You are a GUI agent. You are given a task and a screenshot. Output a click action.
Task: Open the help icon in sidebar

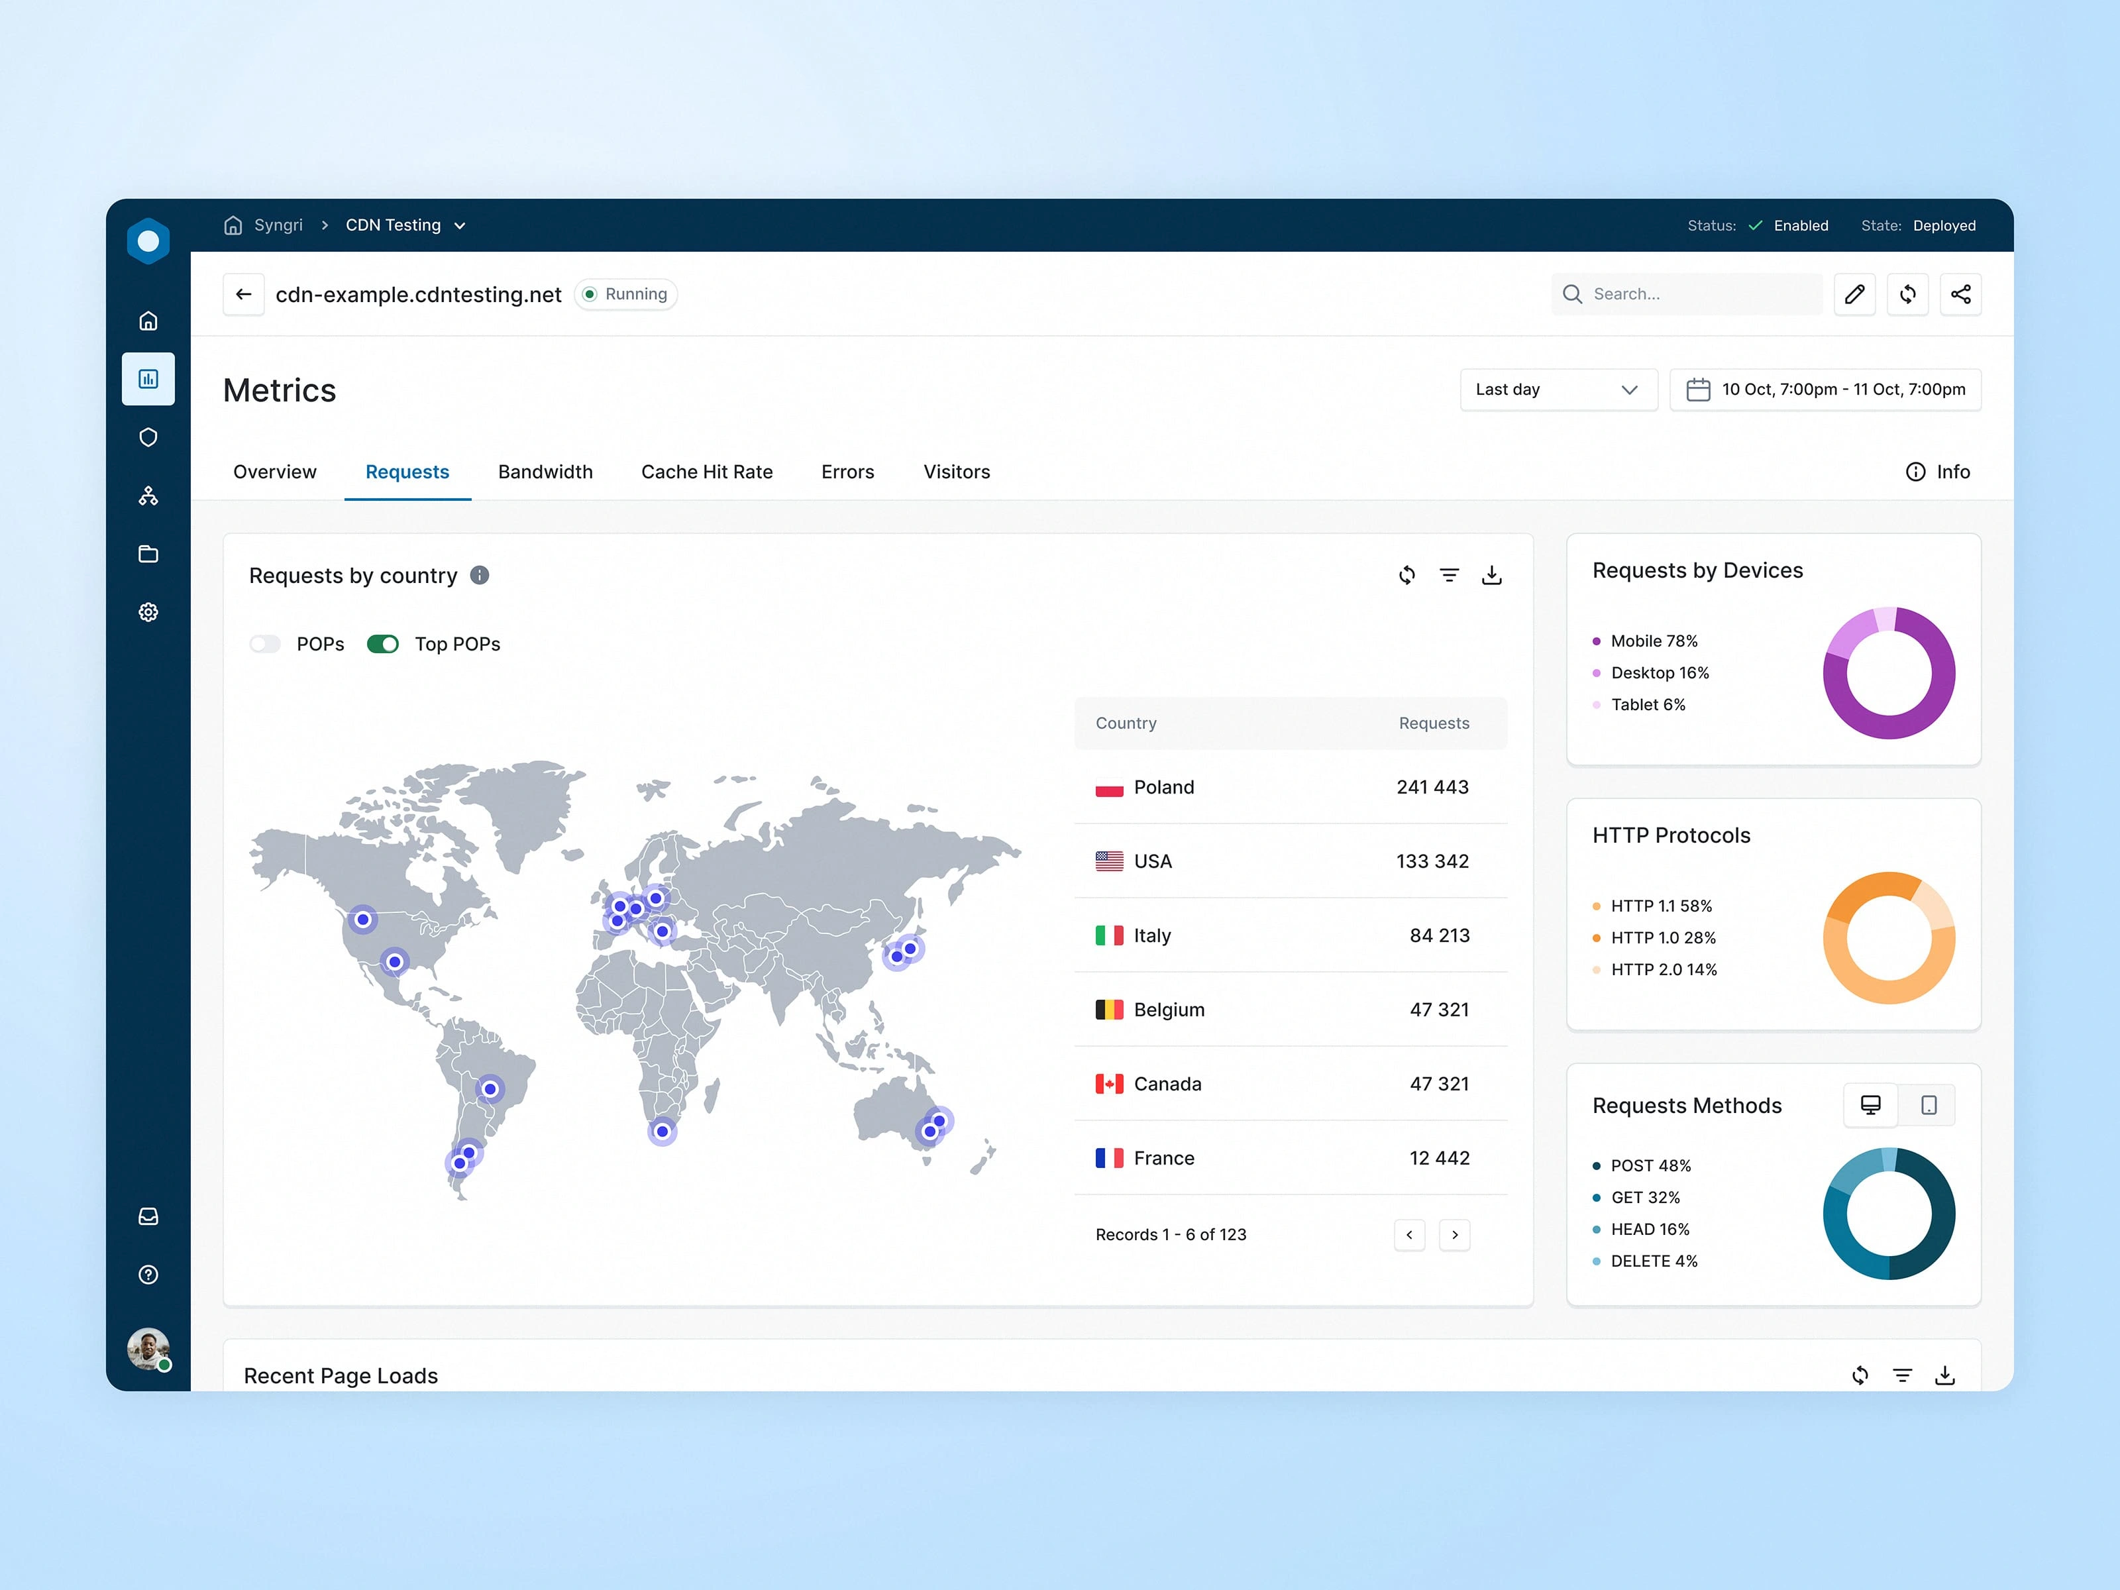point(148,1275)
